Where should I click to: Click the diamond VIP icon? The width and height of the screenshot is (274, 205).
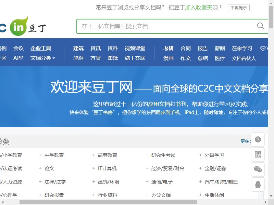(263, 48)
